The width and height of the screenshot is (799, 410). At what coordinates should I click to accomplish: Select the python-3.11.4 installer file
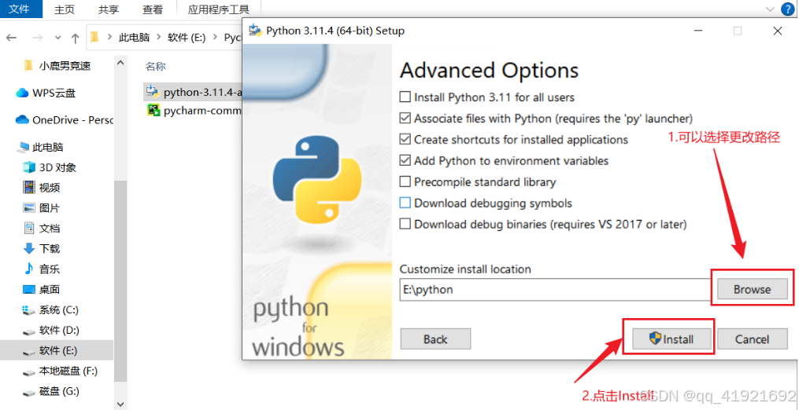pos(193,92)
